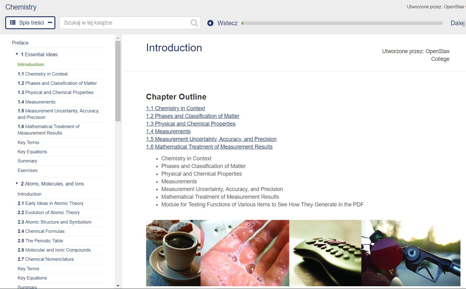Open chapter 1 Summary in sidebar
The image size is (466, 289).
[x=27, y=161]
